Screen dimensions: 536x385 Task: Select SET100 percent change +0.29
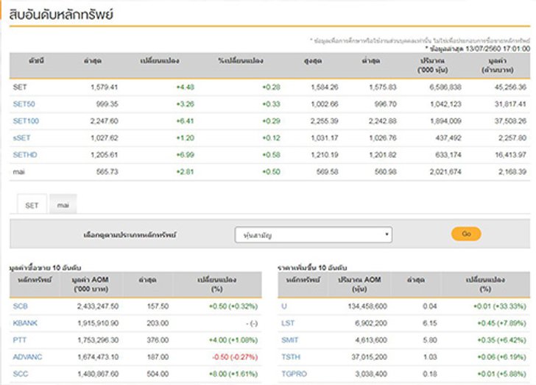(x=272, y=121)
